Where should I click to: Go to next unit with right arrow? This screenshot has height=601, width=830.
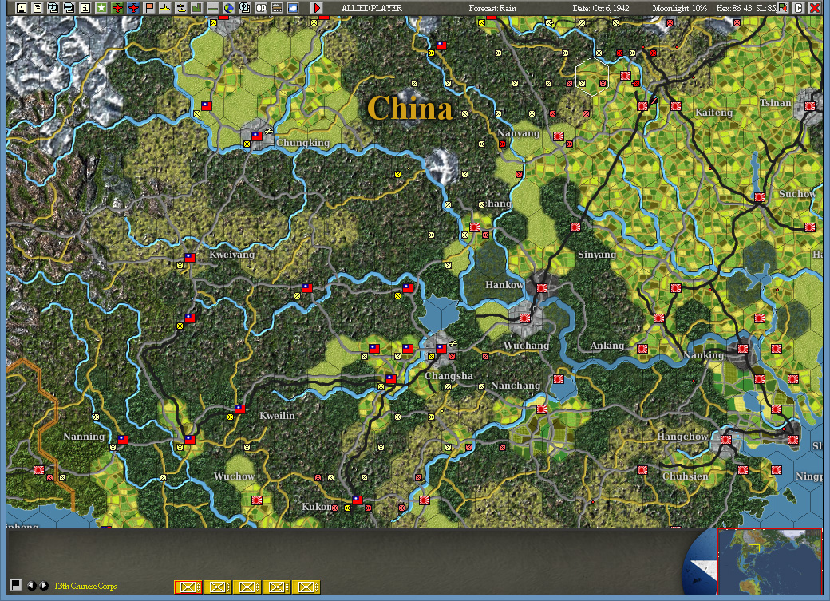tap(44, 585)
